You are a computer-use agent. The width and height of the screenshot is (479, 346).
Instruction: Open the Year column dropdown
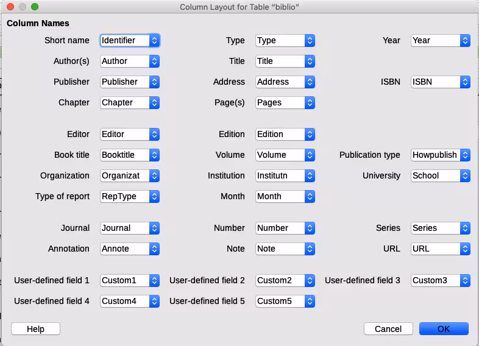point(440,40)
